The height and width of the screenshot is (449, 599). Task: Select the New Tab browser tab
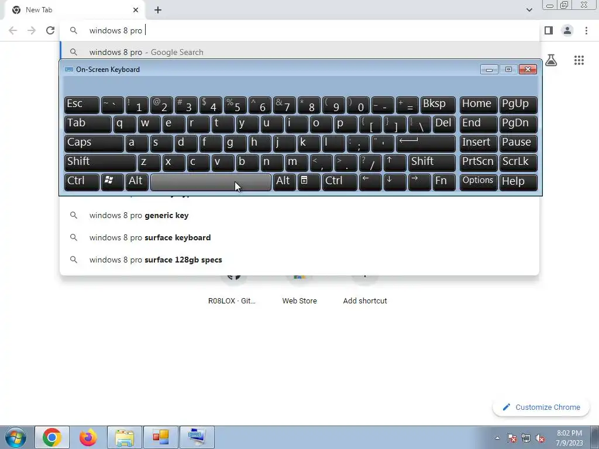[74, 10]
